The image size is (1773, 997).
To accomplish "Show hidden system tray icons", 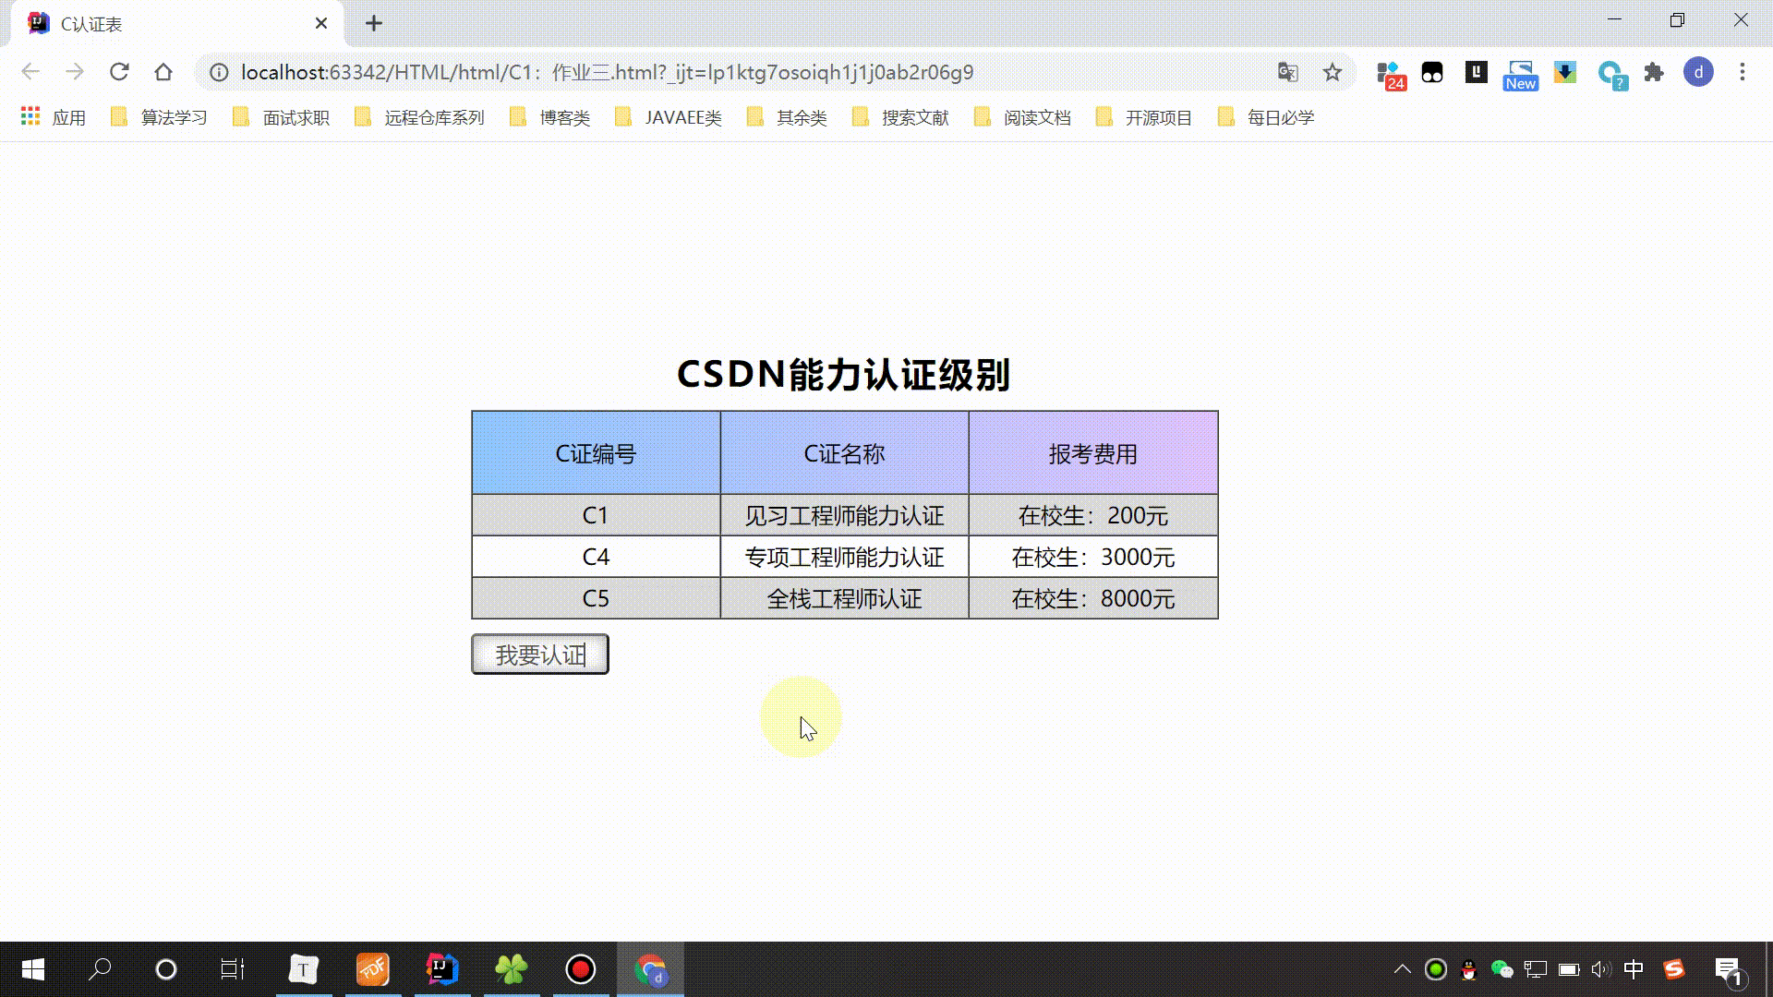I will pos(1402,969).
